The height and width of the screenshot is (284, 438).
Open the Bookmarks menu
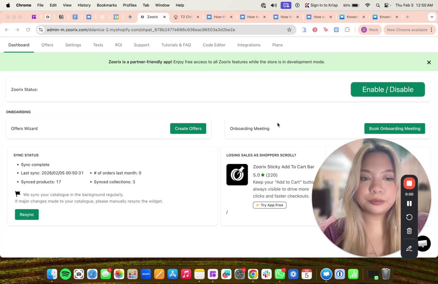click(107, 5)
